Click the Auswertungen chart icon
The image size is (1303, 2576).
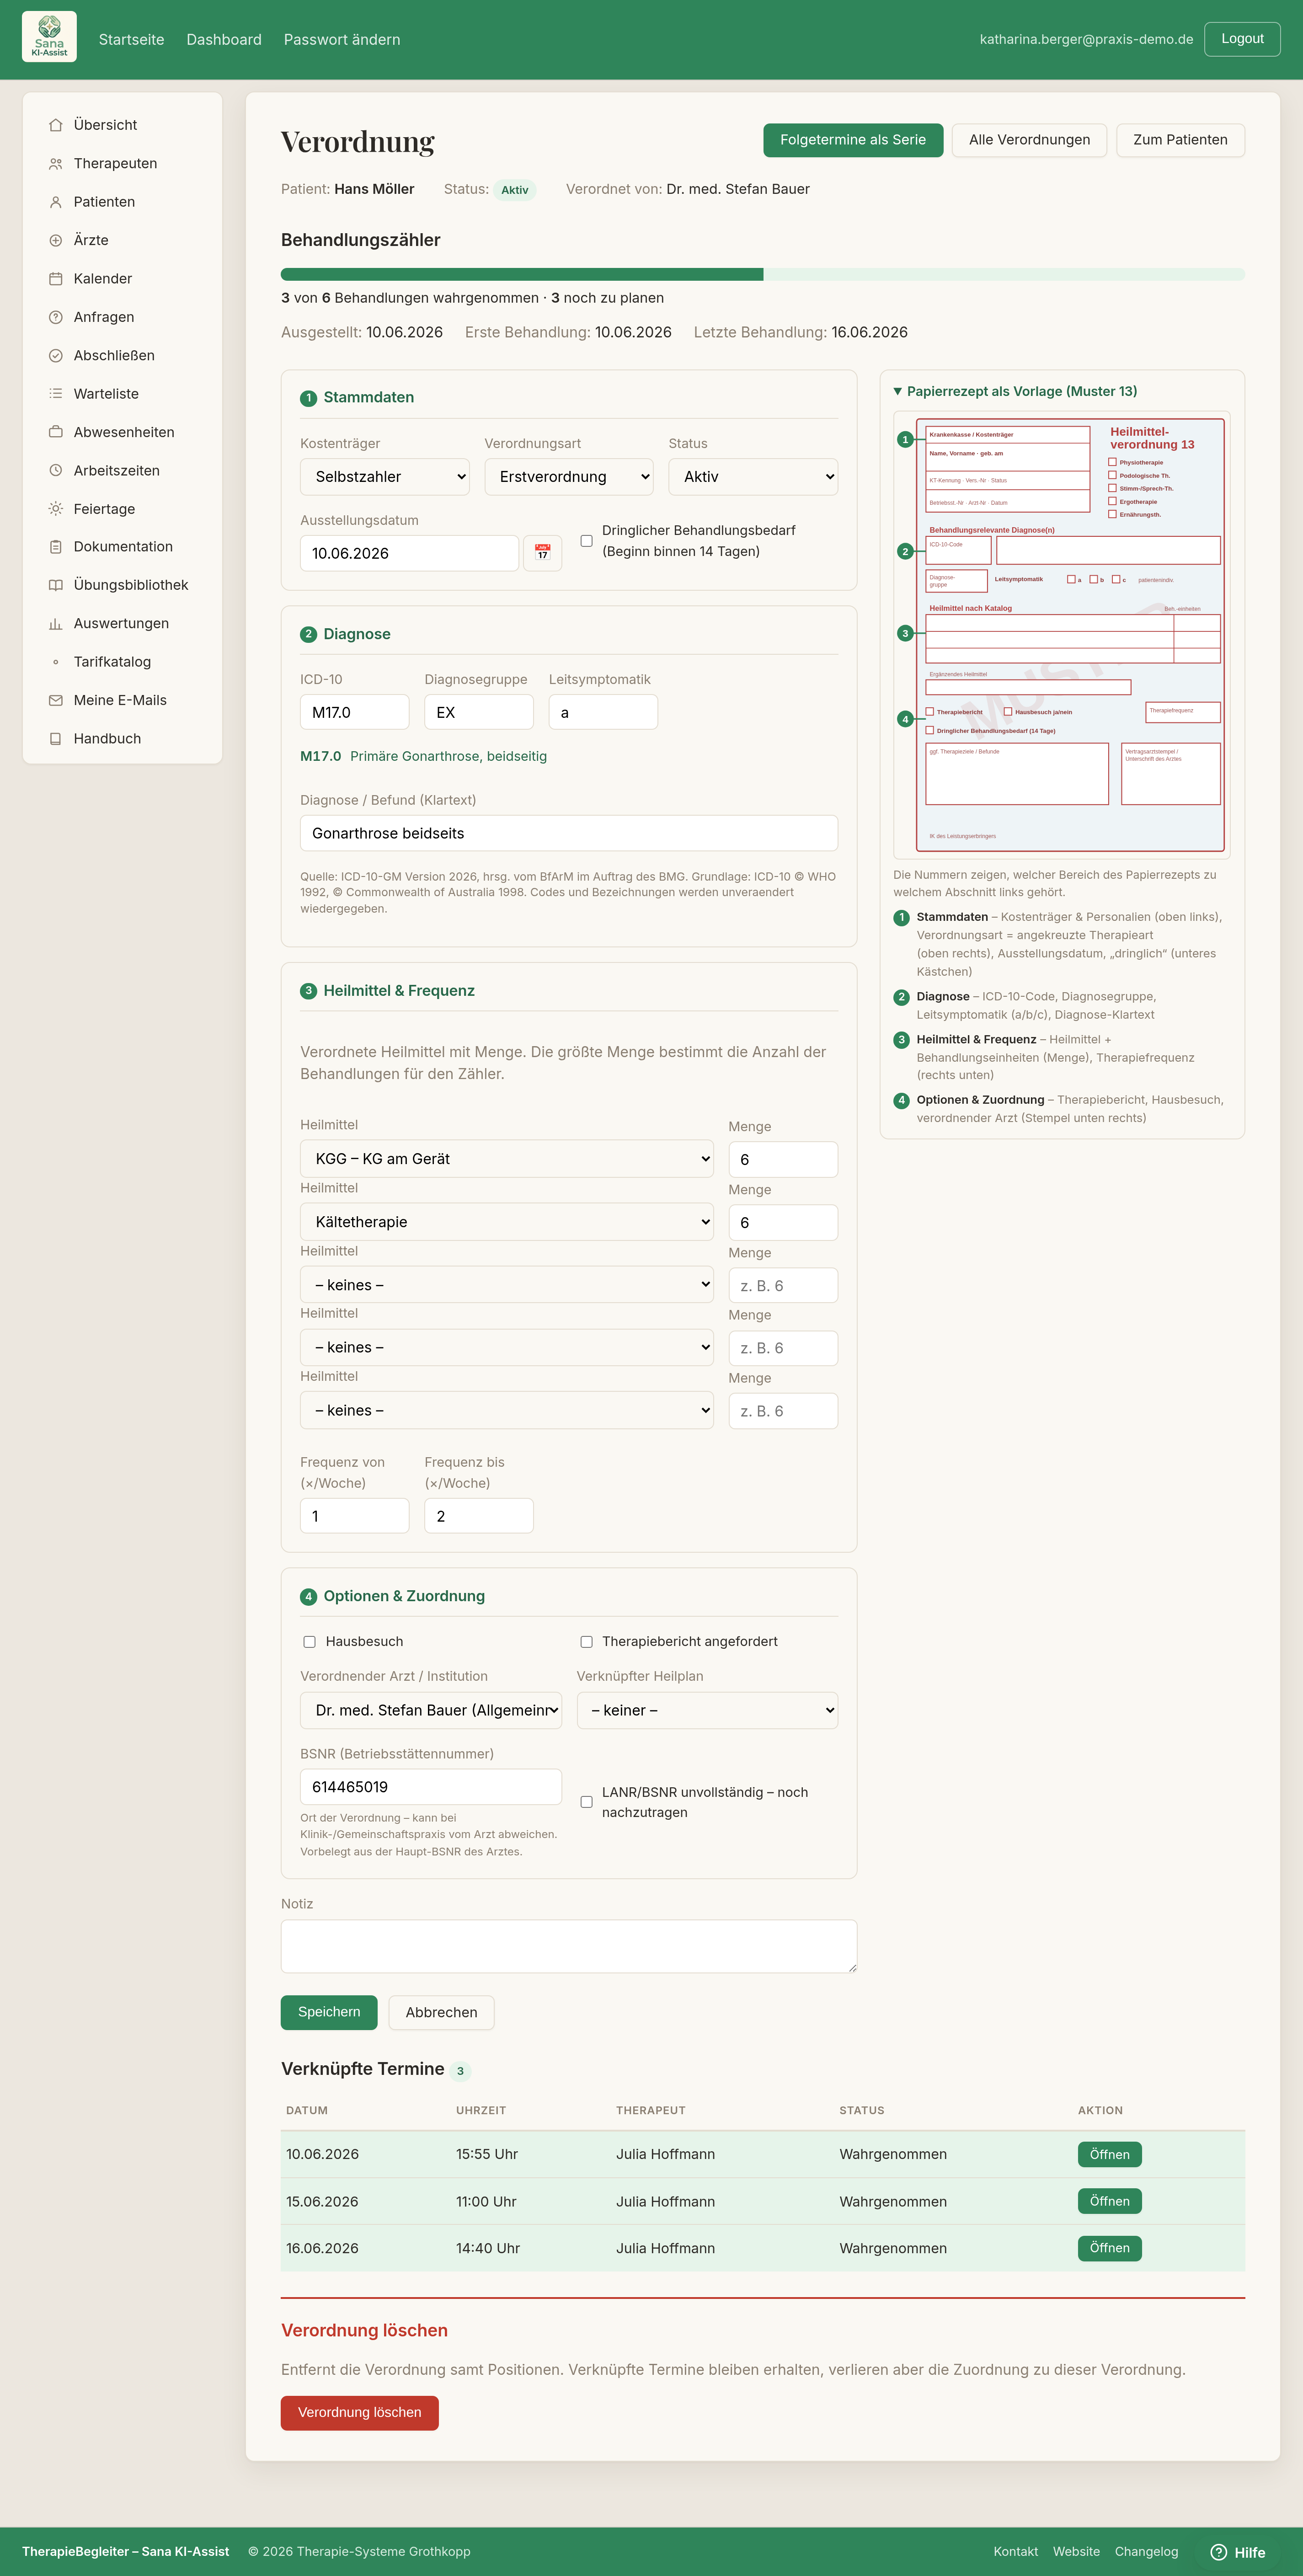[x=56, y=624]
